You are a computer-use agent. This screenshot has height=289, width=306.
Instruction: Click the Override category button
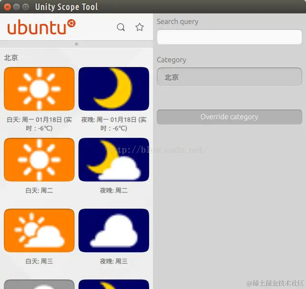[229, 117]
